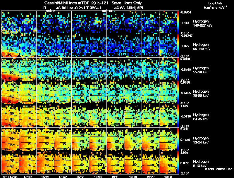
Task: Click the '15:40' time axis label
Action: tap(27, 177)
